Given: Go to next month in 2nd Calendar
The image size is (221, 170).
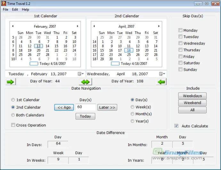Looking at the screenshot, I should click(159, 26).
